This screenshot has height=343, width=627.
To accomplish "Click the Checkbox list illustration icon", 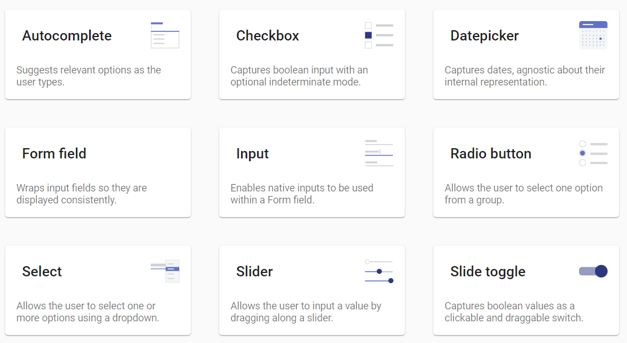I will [379, 35].
